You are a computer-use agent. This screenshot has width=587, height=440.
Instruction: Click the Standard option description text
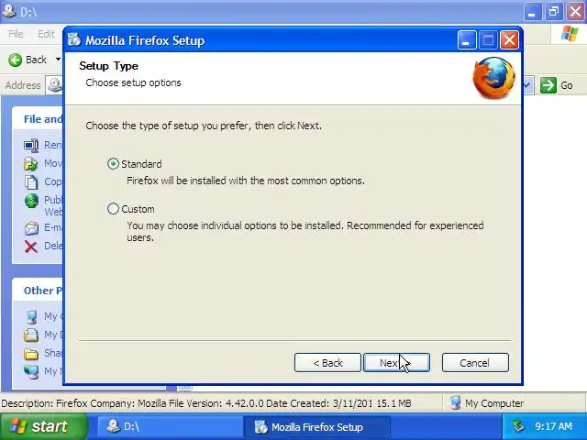[246, 181]
